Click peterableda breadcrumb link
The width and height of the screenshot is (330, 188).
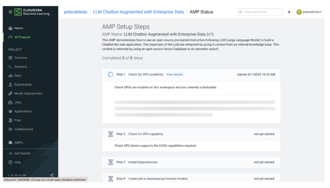(x=75, y=12)
